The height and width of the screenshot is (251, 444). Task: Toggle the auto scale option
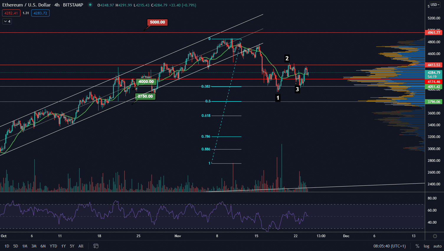[x=437, y=246]
